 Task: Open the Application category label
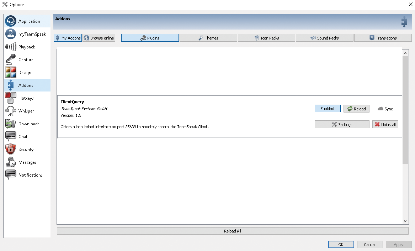tap(29, 21)
